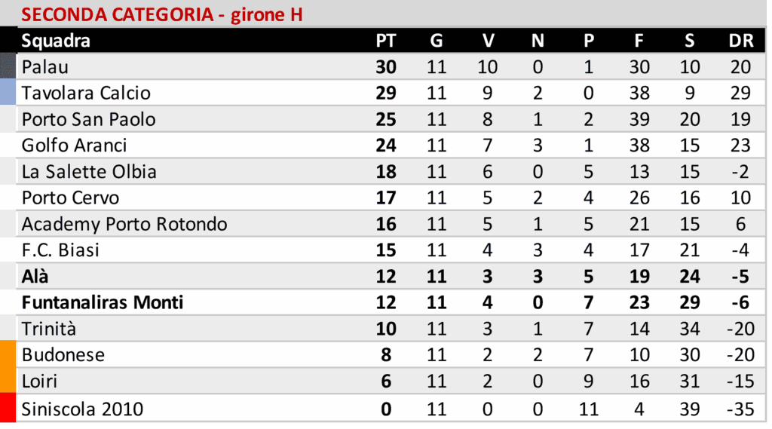Screen dimensions: 772x429
Task: Click the red marker beside Siniscola 2010
Action: [x=8, y=408]
